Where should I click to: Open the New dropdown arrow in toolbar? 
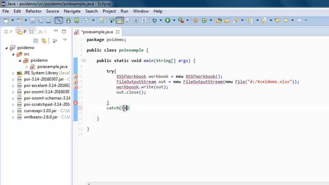(x=12, y=21)
